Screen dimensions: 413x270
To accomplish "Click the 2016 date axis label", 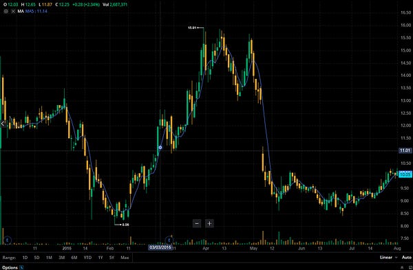I will click(67, 248).
